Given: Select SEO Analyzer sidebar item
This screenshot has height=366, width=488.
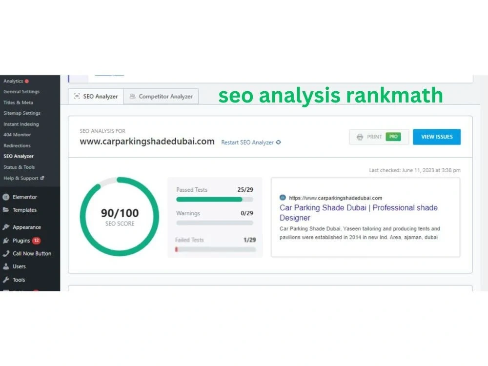Looking at the screenshot, I should tap(19, 156).
